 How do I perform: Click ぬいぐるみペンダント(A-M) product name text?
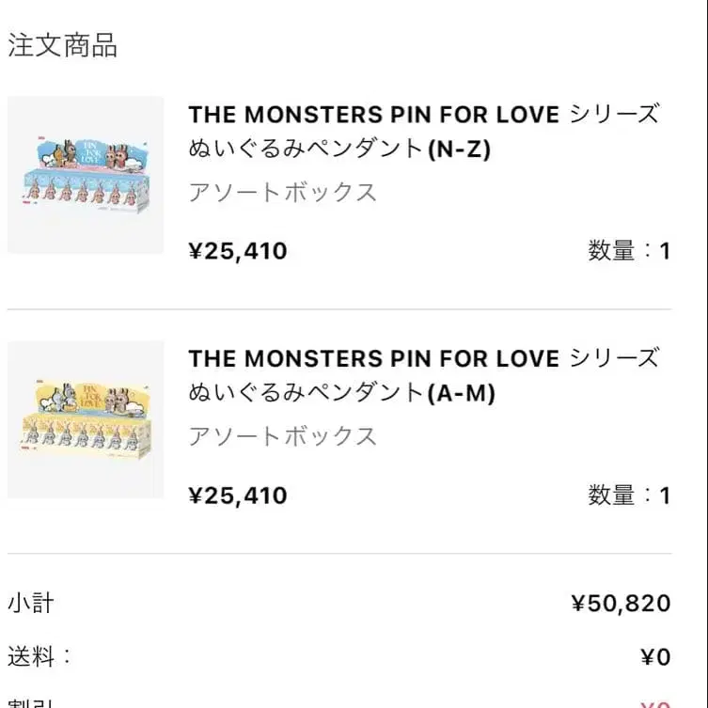341,393
